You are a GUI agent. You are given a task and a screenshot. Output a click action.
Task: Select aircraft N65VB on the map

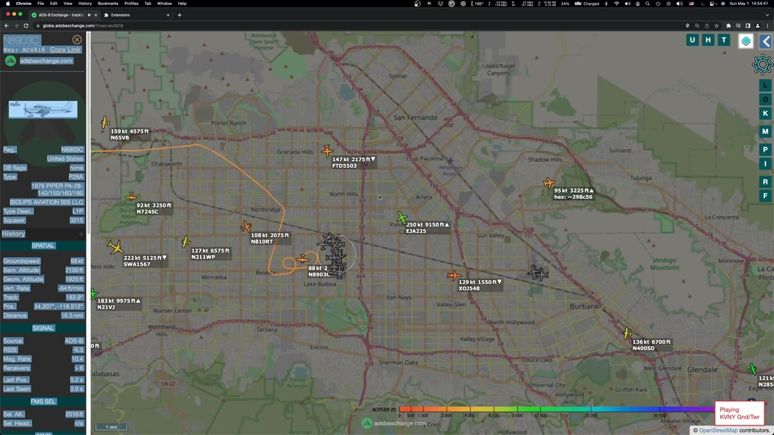[x=105, y=123]
